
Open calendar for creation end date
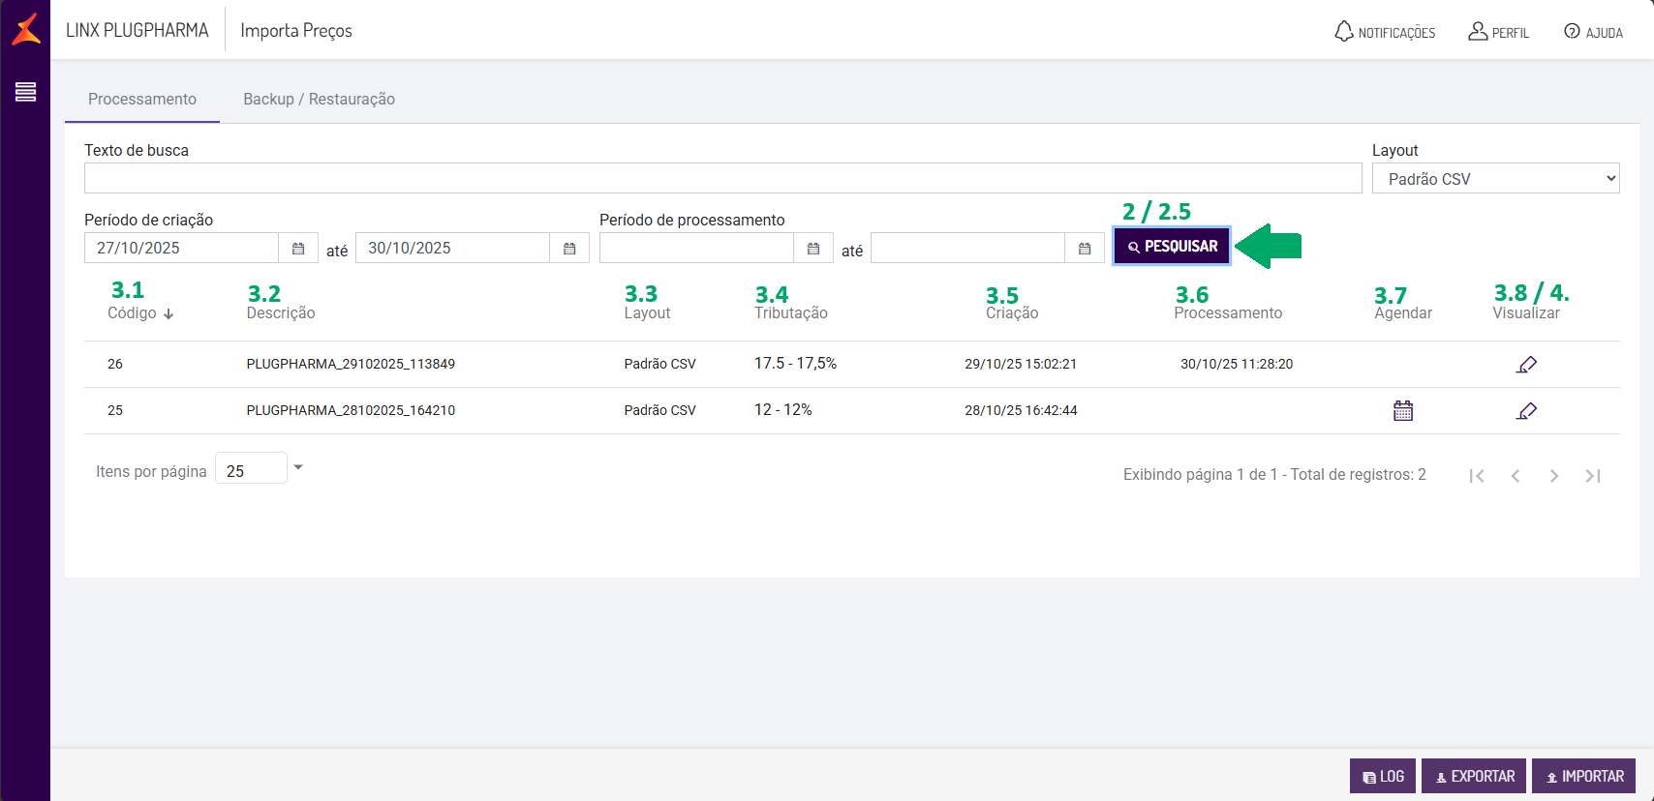tap(569, 249)
